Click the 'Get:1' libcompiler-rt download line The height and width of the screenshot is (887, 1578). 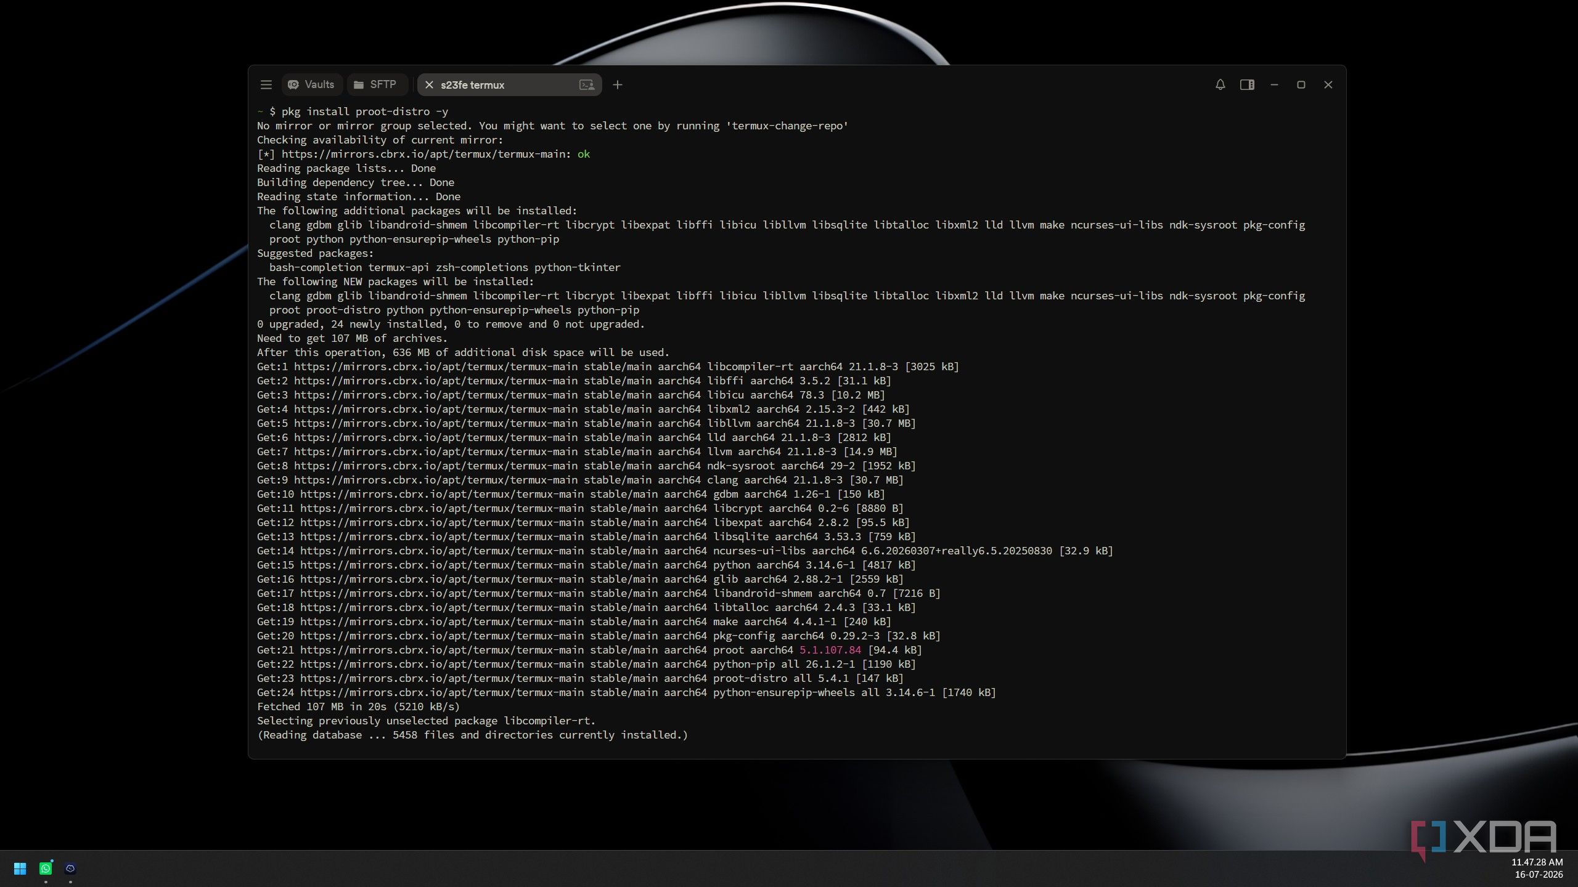(608, 367)
